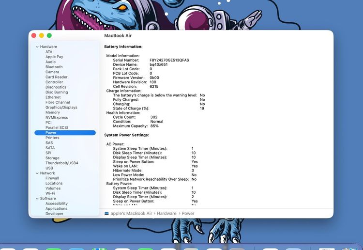The height and width of the screenshot is (250, 363).
Task: Select SPI in the sidebar
Action: tap(48, 153)
